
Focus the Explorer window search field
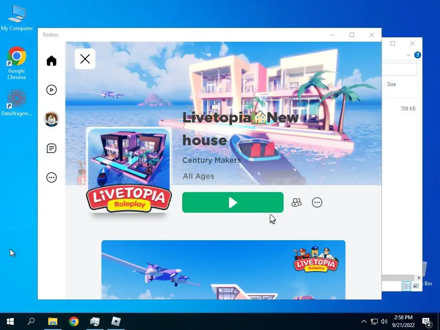(x=400, y=69)
